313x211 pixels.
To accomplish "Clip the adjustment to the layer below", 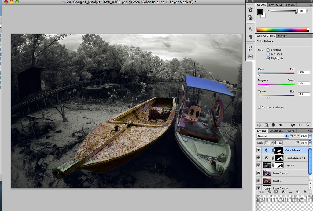I will coord(273,125).
